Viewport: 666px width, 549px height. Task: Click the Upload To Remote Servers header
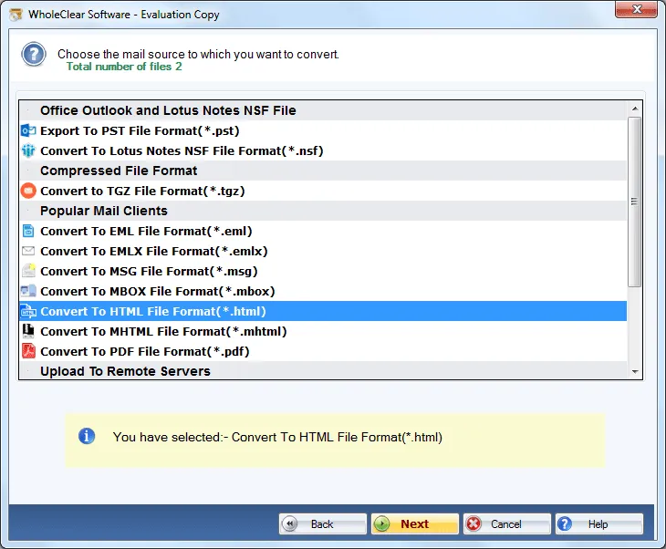[x=323, y=370]
